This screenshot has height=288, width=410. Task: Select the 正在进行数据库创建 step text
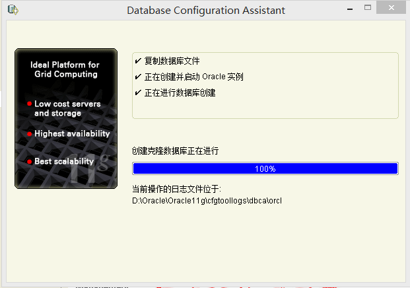click(x=180, y=92)
